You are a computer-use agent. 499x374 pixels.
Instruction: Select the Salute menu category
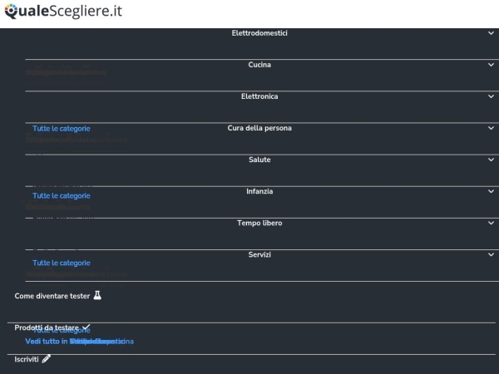click(259, 160)
